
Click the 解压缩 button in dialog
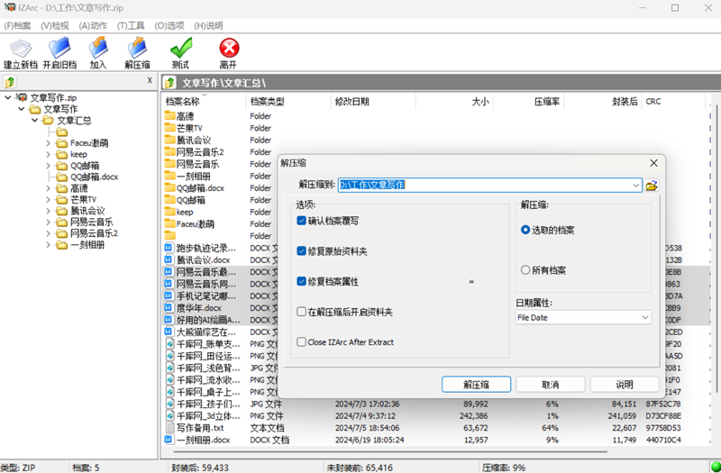coord(476,385)
